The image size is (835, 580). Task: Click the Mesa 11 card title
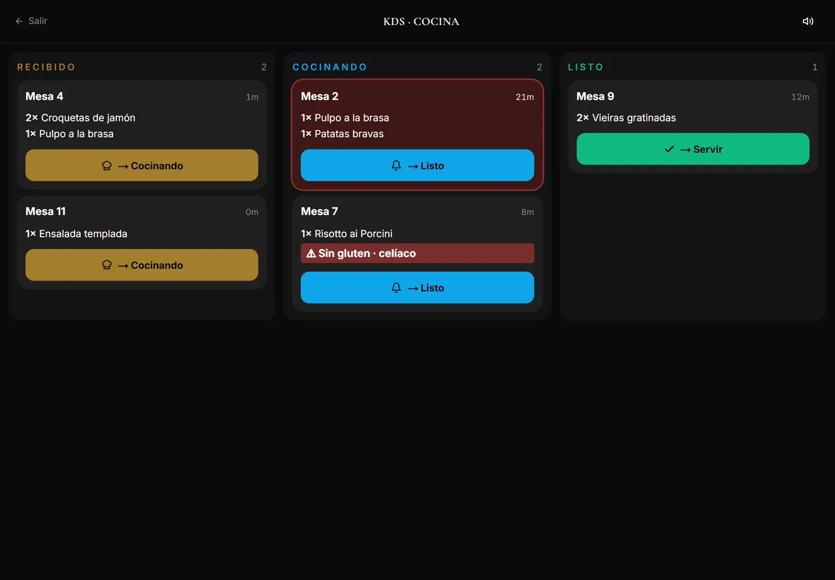[46, 211]
